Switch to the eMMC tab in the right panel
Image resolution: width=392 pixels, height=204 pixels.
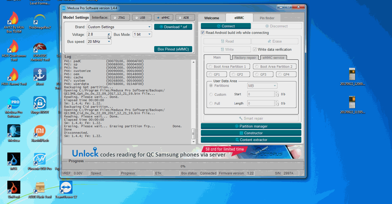point(239,18)
